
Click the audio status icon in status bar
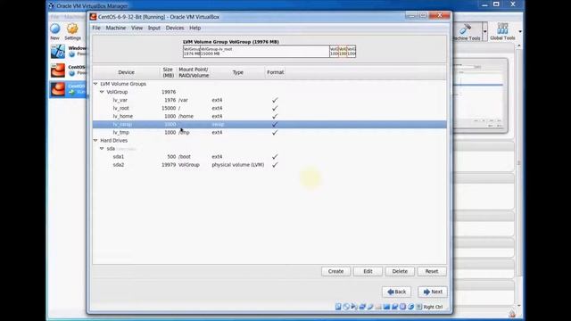click(x=354, y=307)
